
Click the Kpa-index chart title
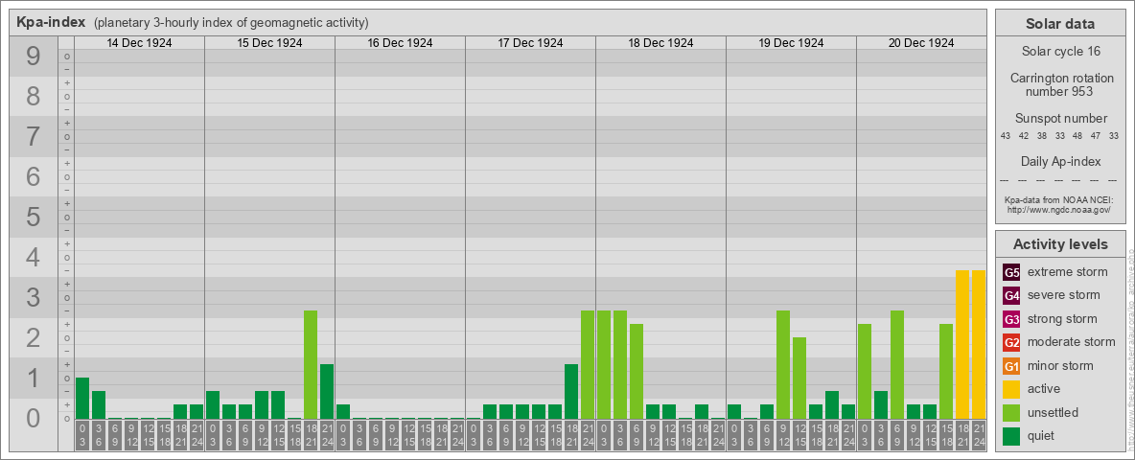tap(51, 22)
